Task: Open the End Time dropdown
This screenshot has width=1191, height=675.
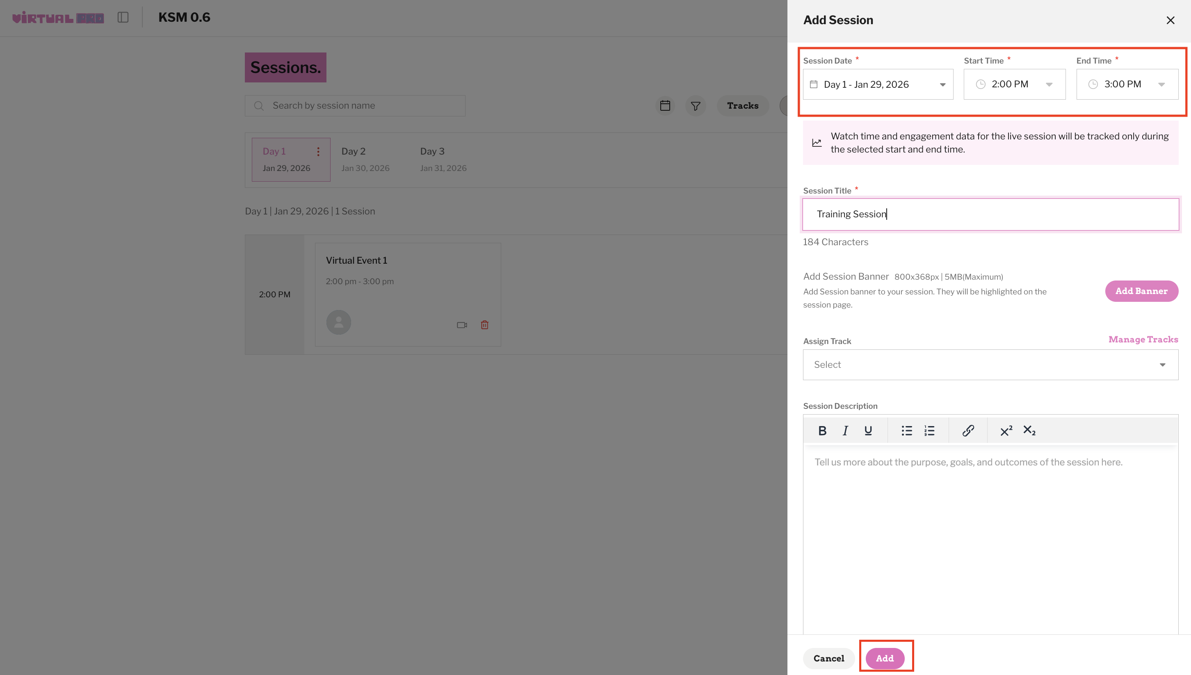Action: [1127, 84]
